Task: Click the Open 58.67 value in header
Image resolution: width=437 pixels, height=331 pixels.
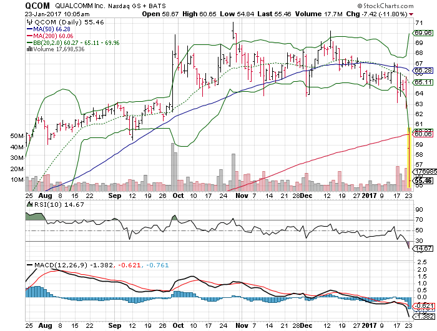Action: coord(160,14)
